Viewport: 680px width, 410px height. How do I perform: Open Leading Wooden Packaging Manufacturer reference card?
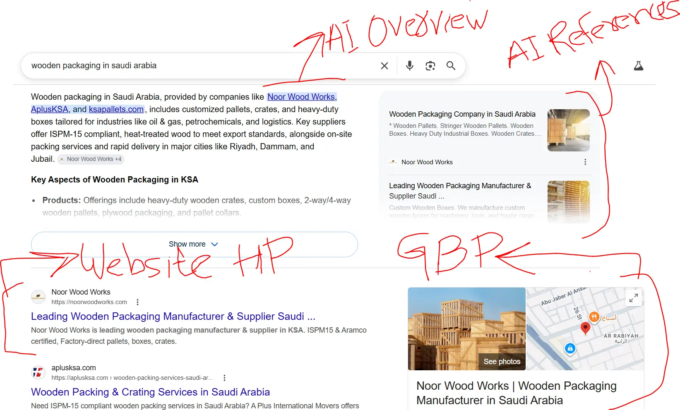pyautogui.click(x=460, y=191)
